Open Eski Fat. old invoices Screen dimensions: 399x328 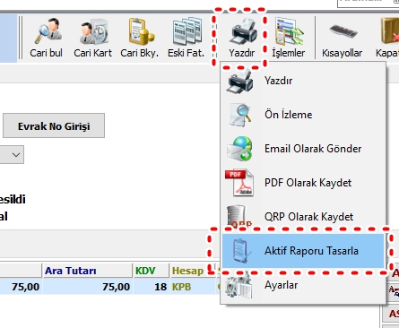[x=186, y=38]
